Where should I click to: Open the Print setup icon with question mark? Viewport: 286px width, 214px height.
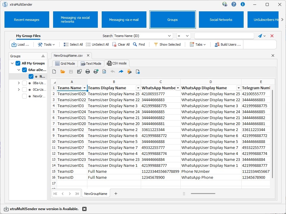tap(96, 72)
